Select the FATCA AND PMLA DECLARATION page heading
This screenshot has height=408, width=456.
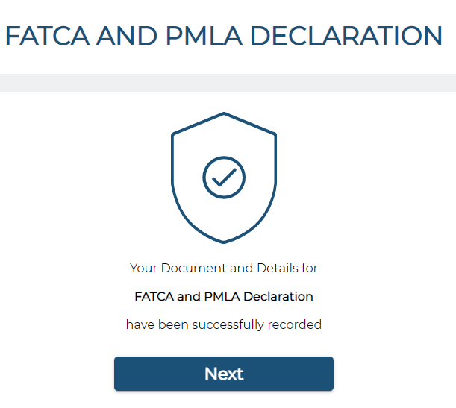pos(224,36)
